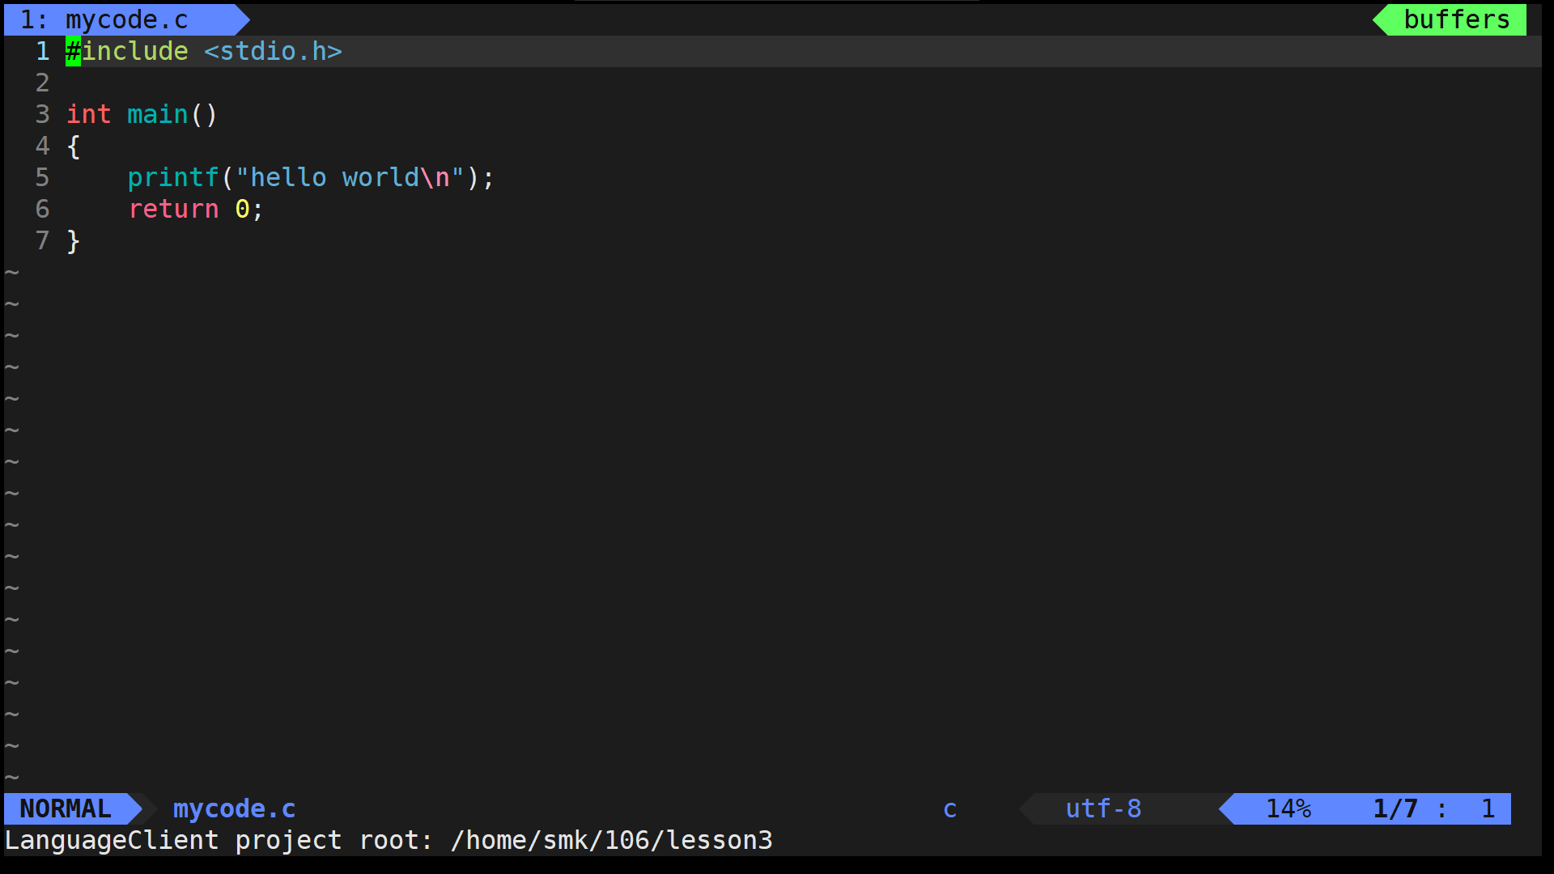Click the 14% file position indicator

[1289, 808]
